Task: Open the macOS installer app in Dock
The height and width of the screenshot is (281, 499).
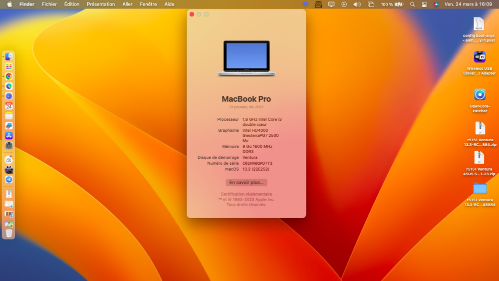Action: pos(9,160)
